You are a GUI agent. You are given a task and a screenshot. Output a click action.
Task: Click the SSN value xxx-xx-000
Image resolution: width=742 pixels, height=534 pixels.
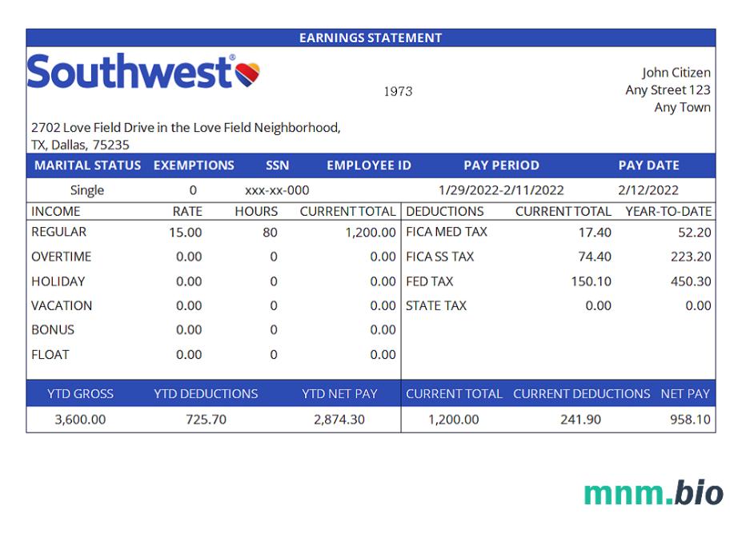pyautogui.click(x=277, y=190)
